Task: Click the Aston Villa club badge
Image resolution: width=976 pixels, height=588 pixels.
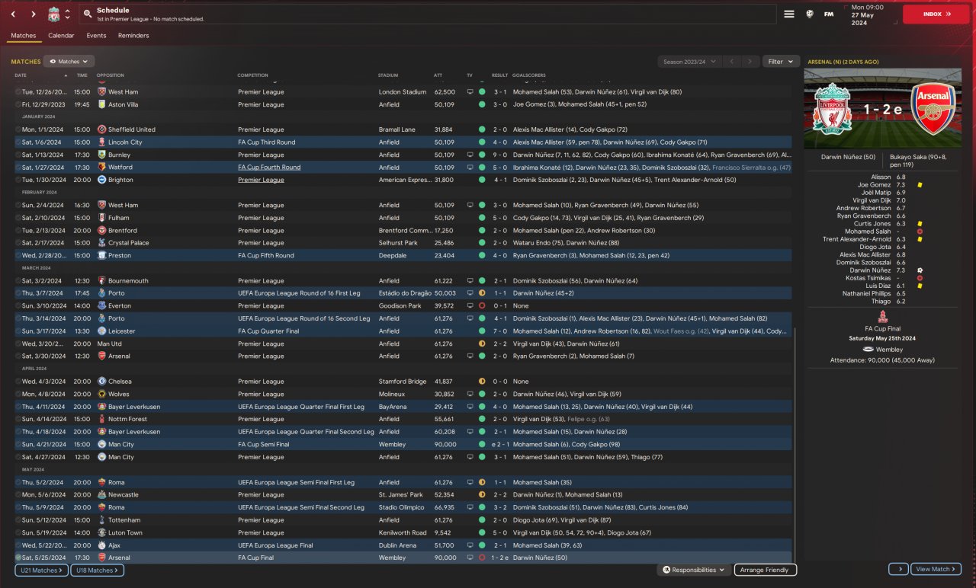Action: pyautogui.click(x=102, y=104)
